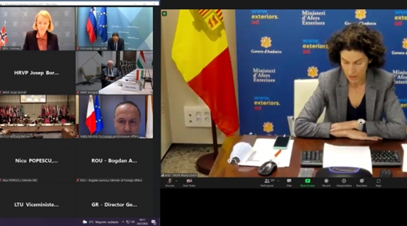Open the Reactions menu
The height and width of the screenshot is (226, 407).
(x=361, y=181)
